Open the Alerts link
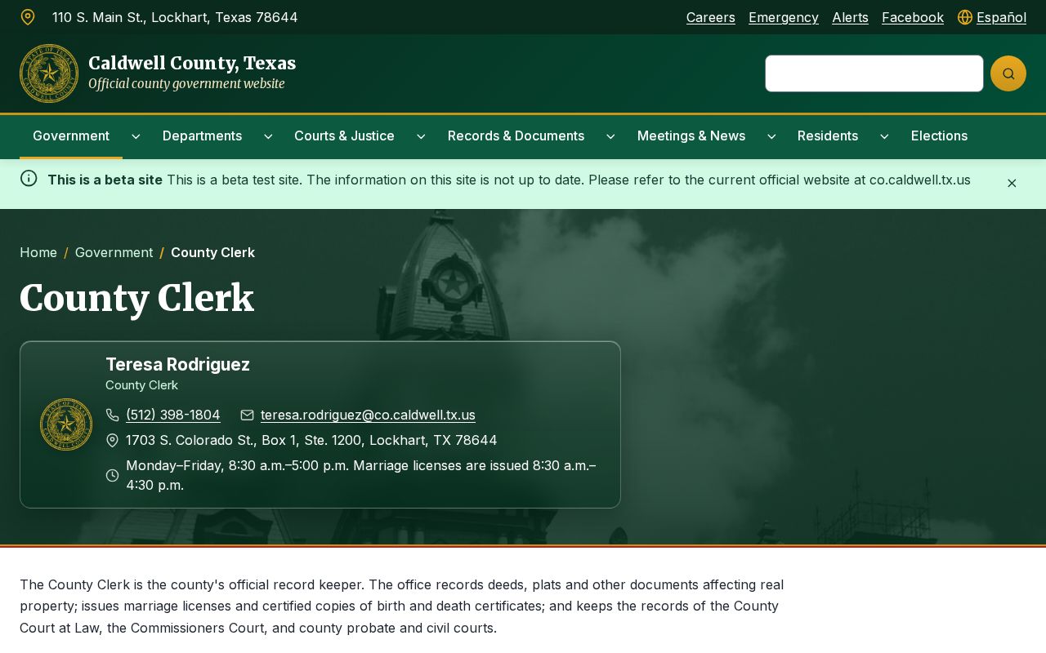1046x653 pixels. point(850,17)
